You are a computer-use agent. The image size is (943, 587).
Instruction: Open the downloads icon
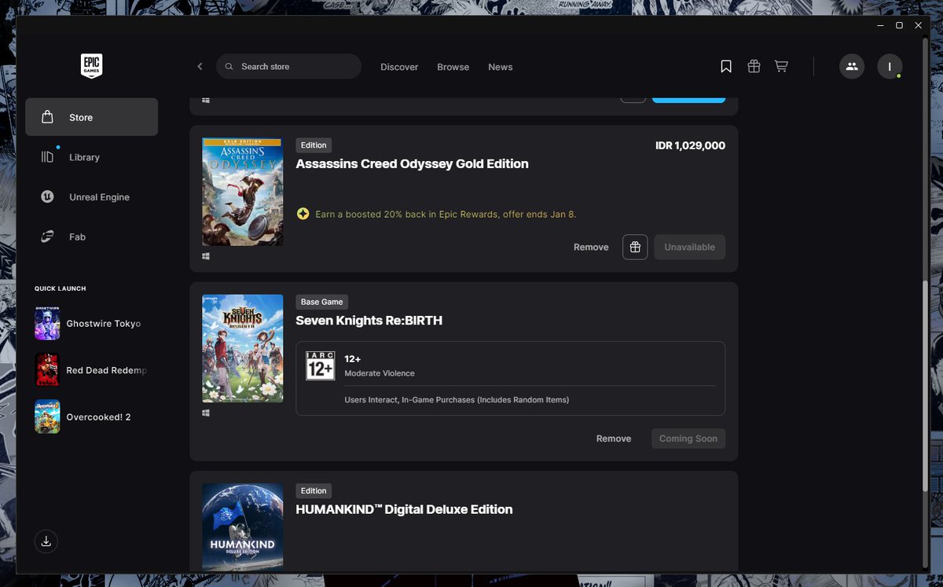tap(46, 541)
